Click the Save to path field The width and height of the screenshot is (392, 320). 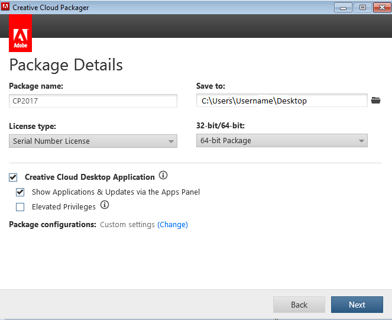coord(281,101)
